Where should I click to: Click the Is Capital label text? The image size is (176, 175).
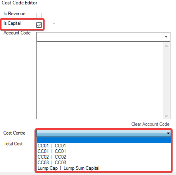12,23
